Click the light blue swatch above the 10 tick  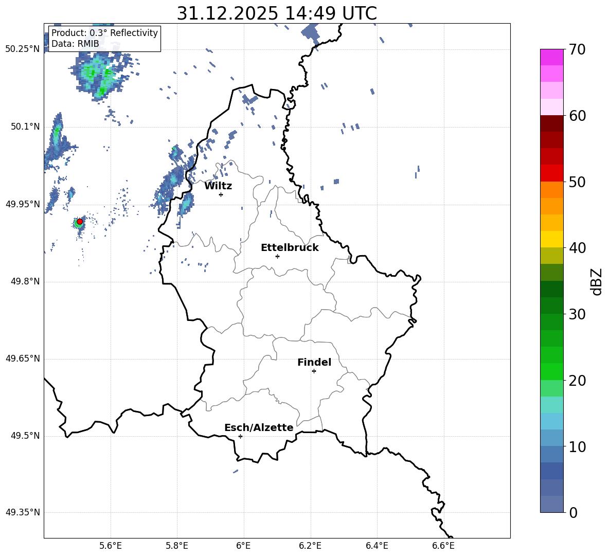coord(552,438)
